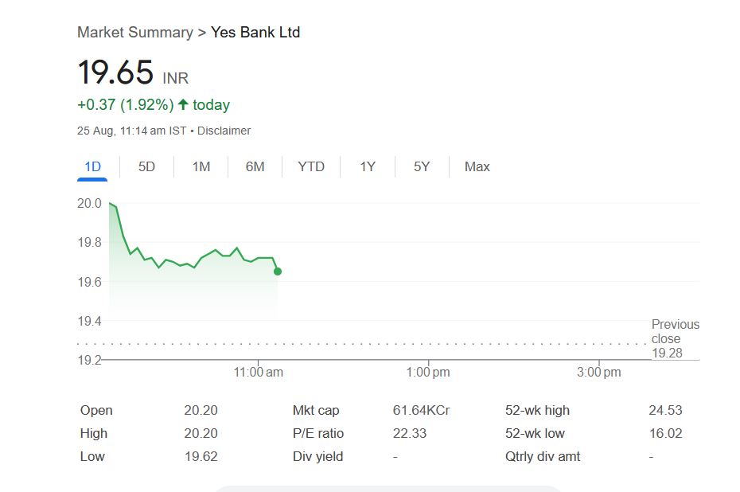Click the 1:00 pm axis marker

tap(428, 373)
